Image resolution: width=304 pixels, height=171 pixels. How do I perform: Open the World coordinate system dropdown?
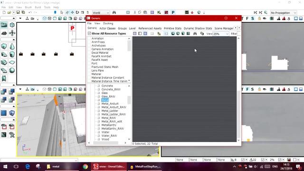pyautogui.click(x=101, y=13)
